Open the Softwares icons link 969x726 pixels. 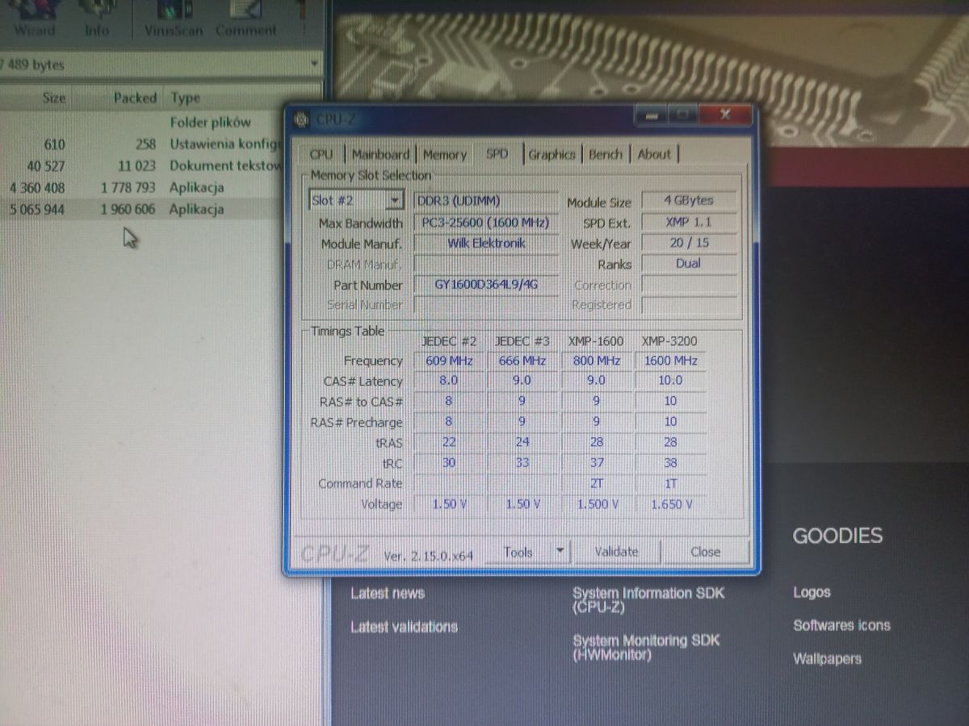pyautogui.click(x=841, y=625)
